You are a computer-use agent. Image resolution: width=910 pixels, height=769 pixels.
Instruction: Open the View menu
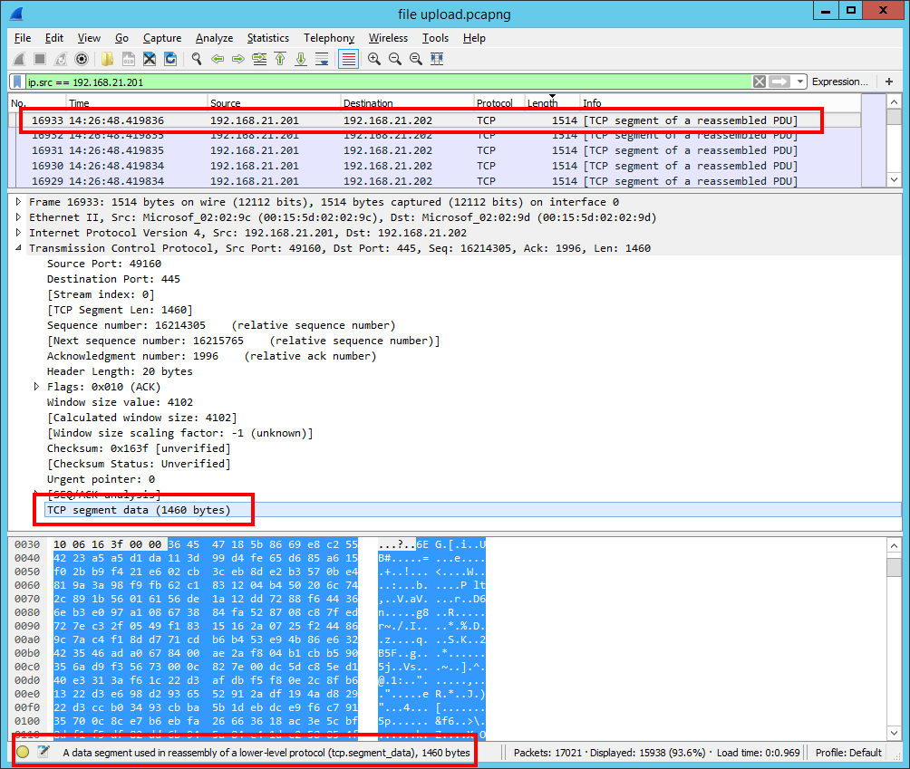(x=89, y=38)
